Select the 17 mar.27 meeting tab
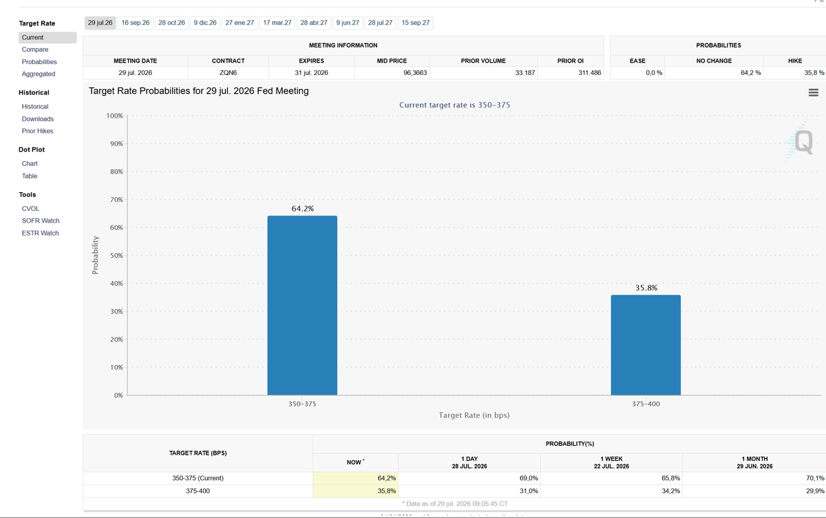Viewport: 826px width, 518px height. (277, 23)
